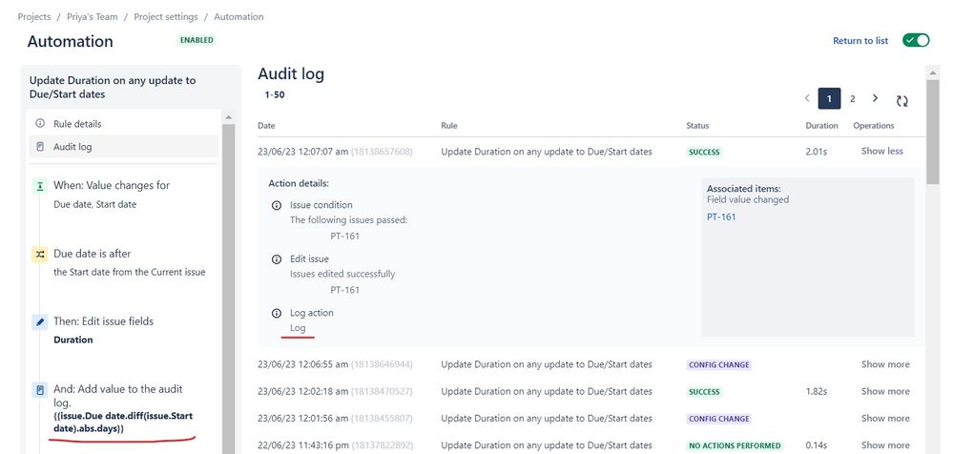The height and width of the screenshot is (454, 953).
Task: Go to next audit log page arrow
Action: 875,98
